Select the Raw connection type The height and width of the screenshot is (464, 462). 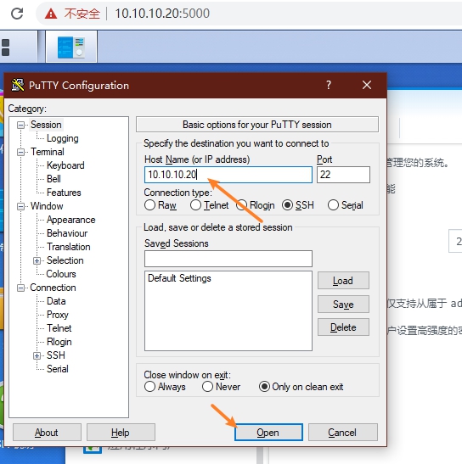[x=150, y=205]
